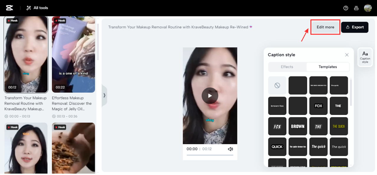Collapse the left clips panel with chevron
Screen dimensions: 377x175
coord(104,95)
